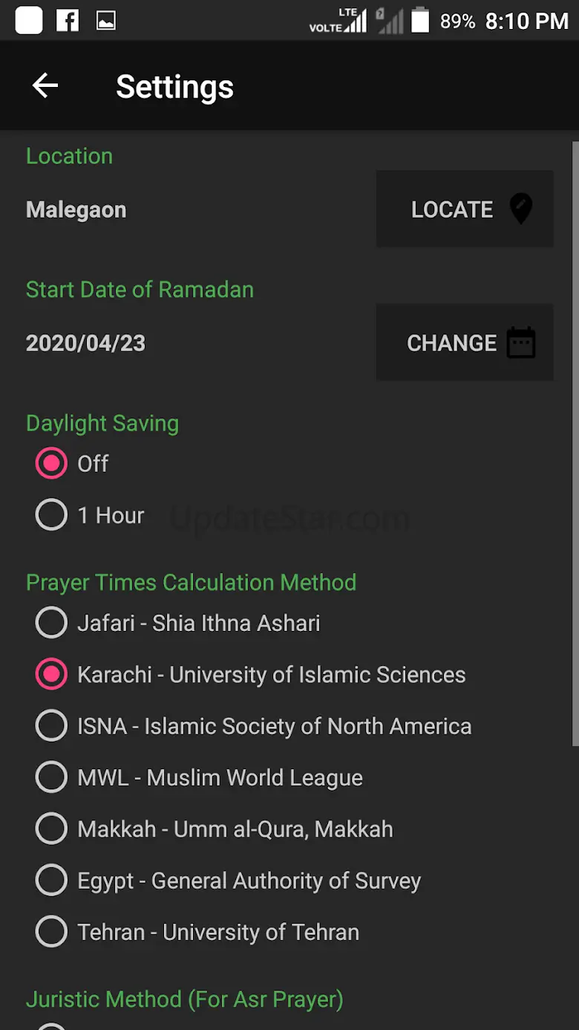Choose Karachi - University of Islamic Sciences

51,674
